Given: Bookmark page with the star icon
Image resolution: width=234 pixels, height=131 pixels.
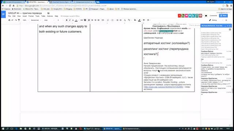Looking at the screenshot, I should coord(223,6).
